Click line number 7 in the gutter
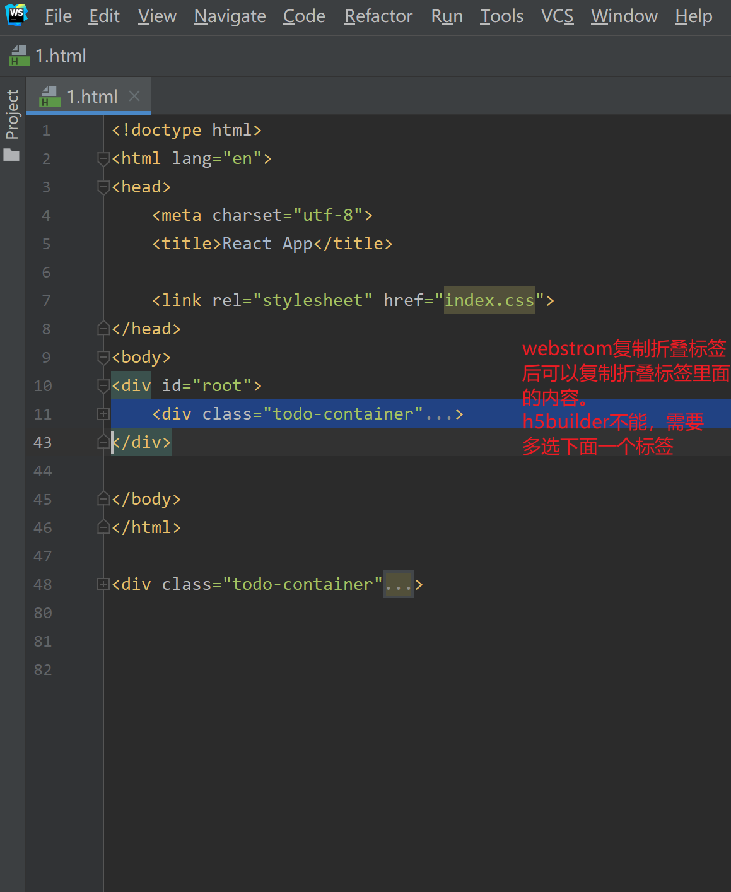The width and height of the screenshot is (731, 892). coord(46,300)
